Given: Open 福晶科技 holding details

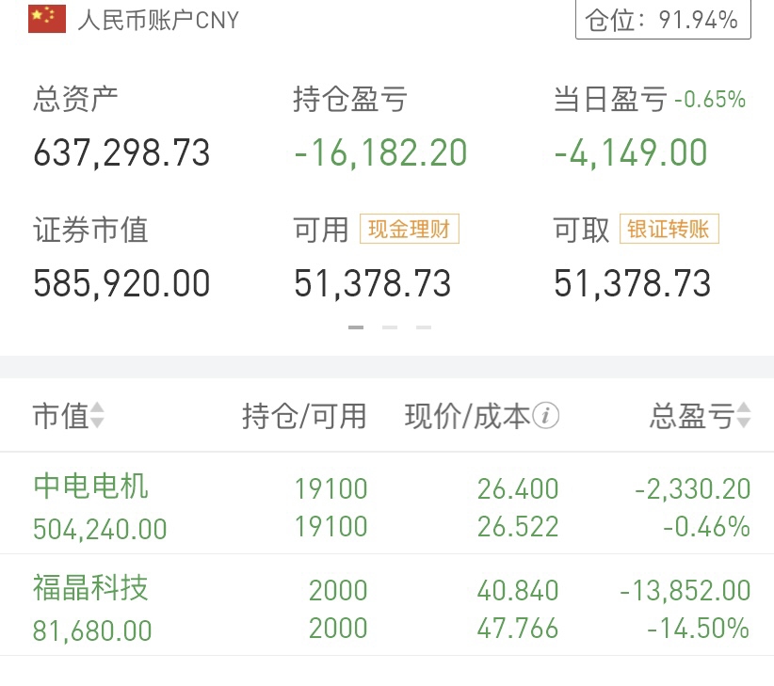Looking at the screenshot, I should 91,589.
